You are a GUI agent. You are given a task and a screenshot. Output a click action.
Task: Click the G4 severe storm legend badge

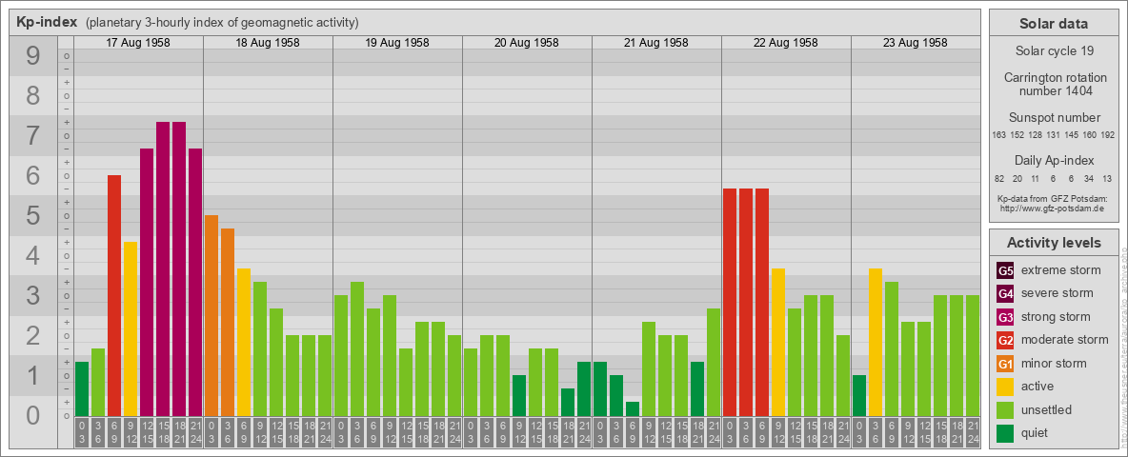pos(1005,293)
